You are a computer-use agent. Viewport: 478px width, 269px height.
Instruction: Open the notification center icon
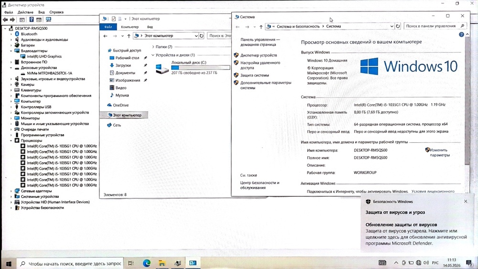[469, 263]
